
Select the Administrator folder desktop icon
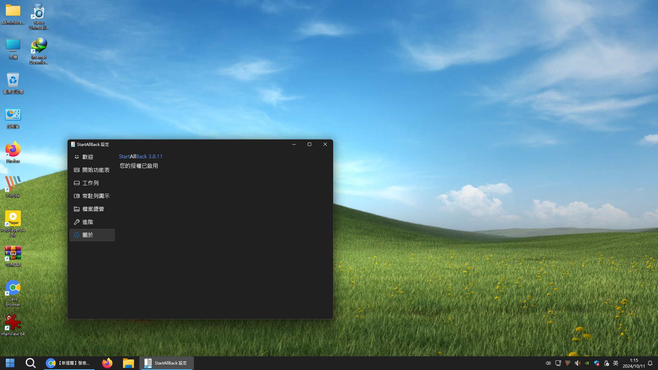pos(13,15)
